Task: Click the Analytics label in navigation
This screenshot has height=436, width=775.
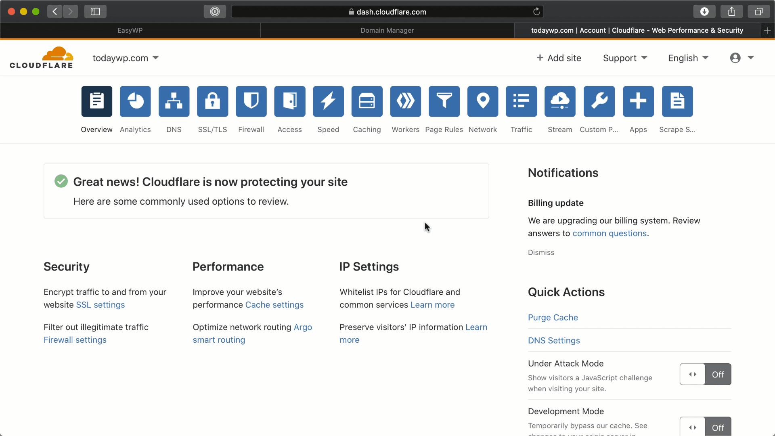Action: coord(135,130)
